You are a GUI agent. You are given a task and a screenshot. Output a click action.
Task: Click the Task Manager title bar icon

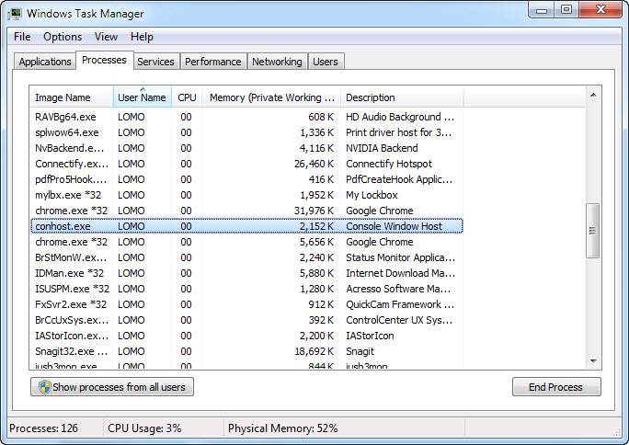[14, 13]
